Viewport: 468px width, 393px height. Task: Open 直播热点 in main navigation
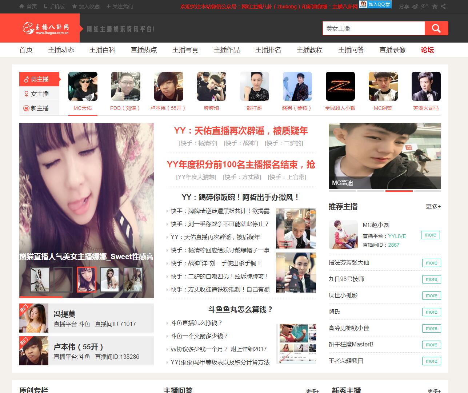(144, 50)
